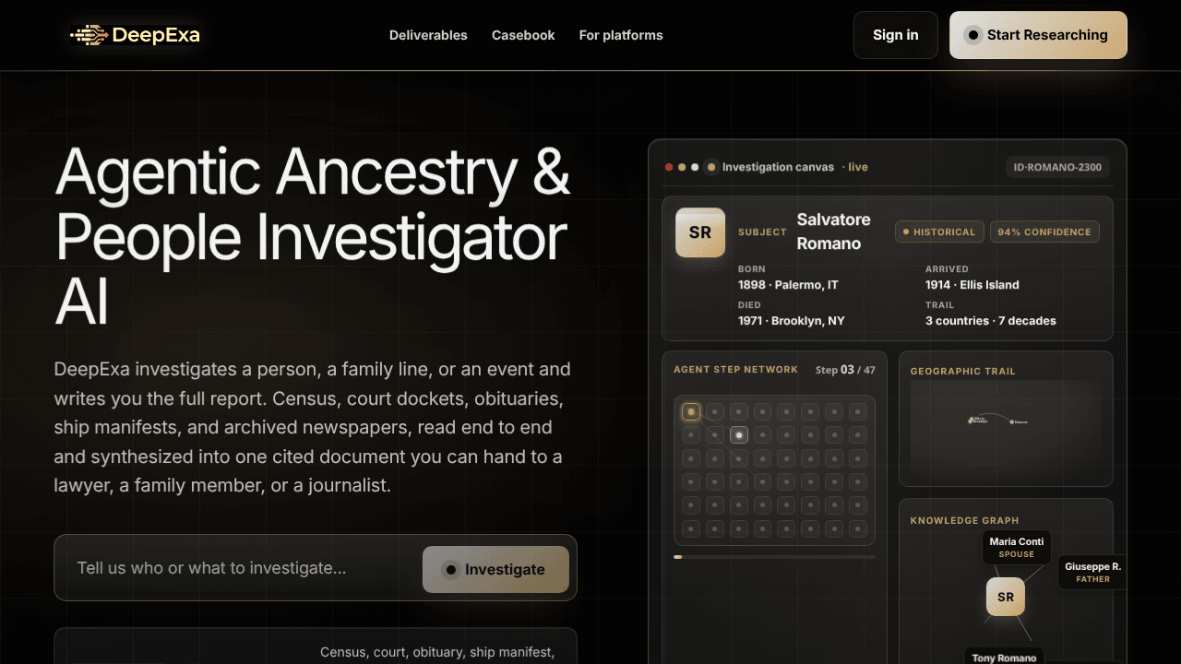This screenshot has width=1181, height=664.
Task: Focus the 'Tell us who or what to investigate' field
Action: [x=242, y=568]
